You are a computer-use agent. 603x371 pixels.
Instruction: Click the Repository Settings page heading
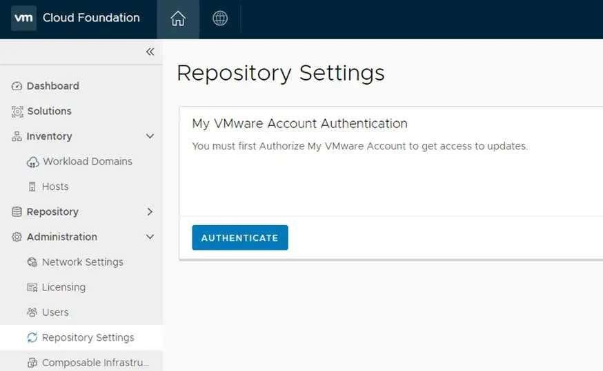281,73
